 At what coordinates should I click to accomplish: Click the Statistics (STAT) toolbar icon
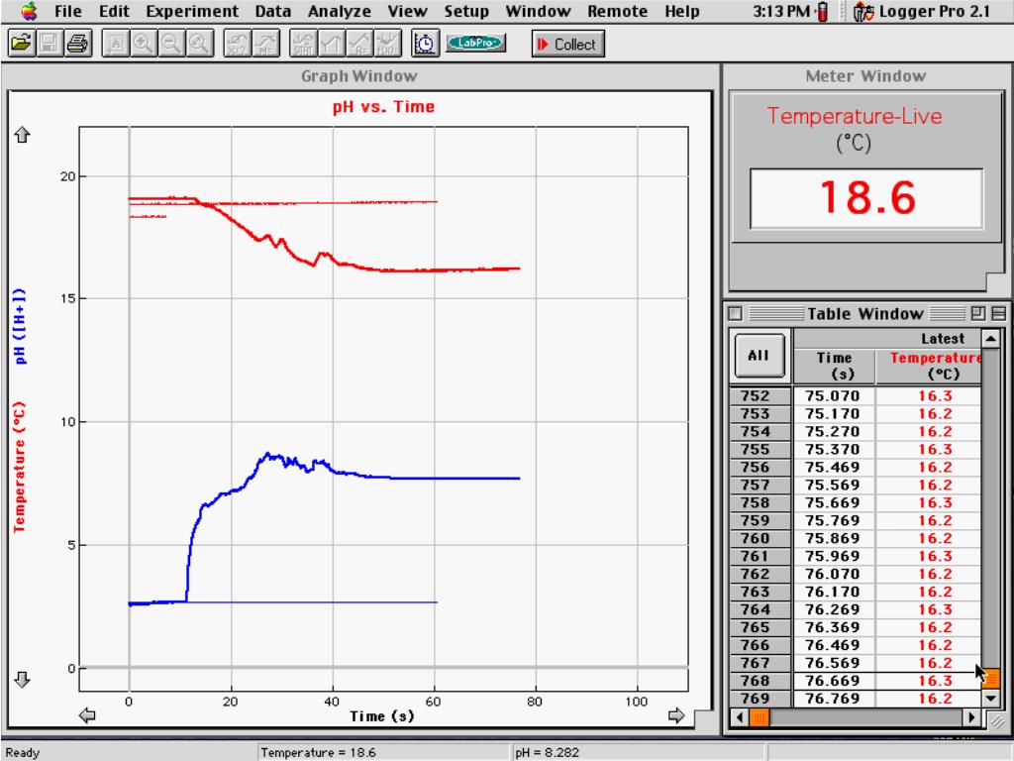303,44
